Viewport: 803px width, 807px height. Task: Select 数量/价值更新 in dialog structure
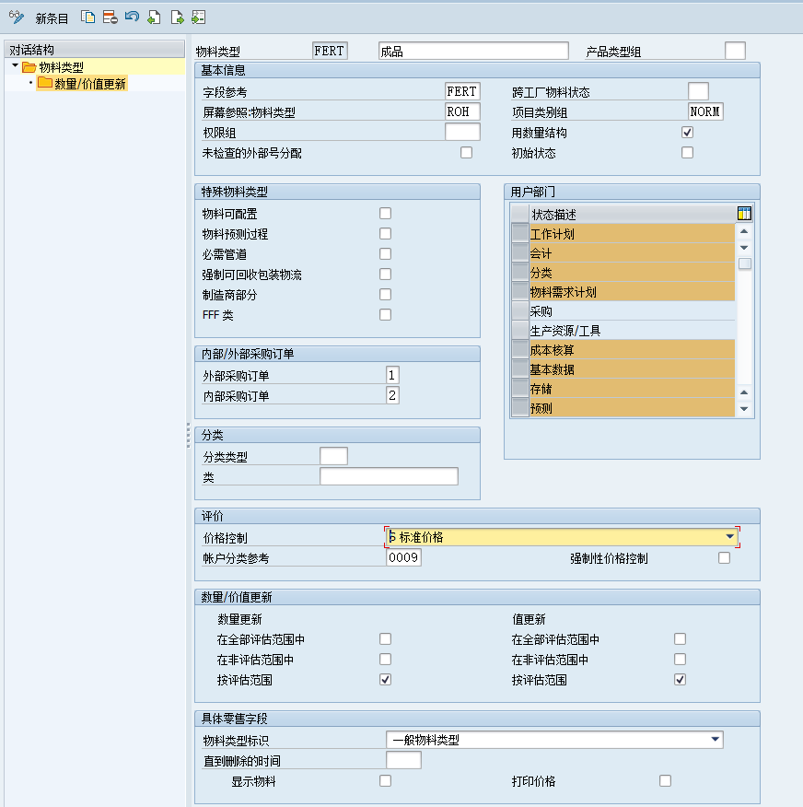click(x=89, y=84)
